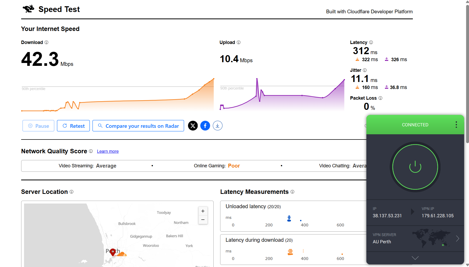Click Compare your results on Radar
The width and height of the screenshot is (469, 267).
click(138, 126)
